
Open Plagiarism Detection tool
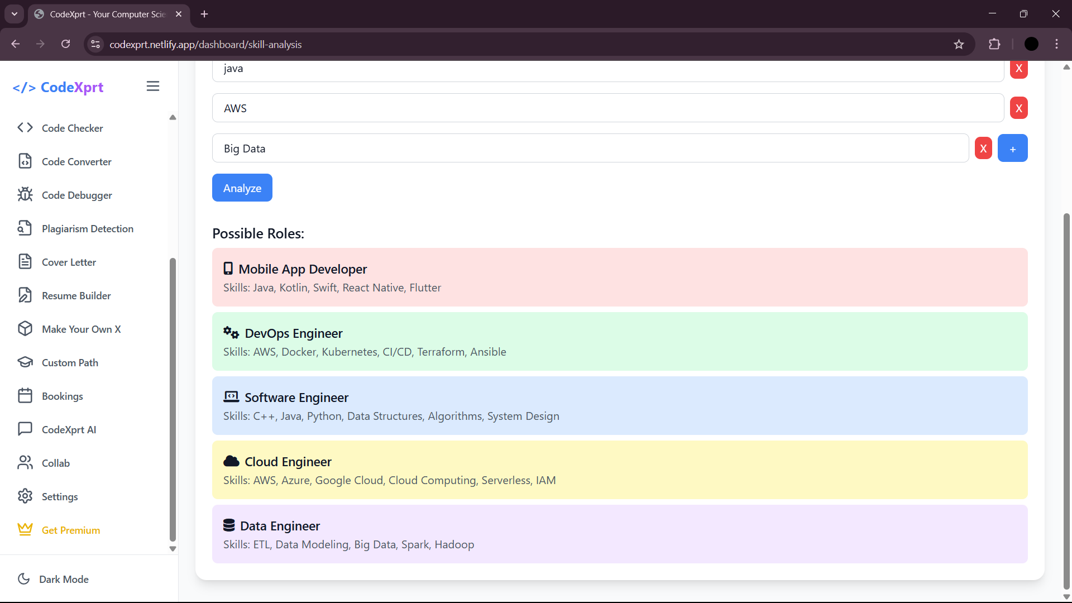click(x=87, y=228)
